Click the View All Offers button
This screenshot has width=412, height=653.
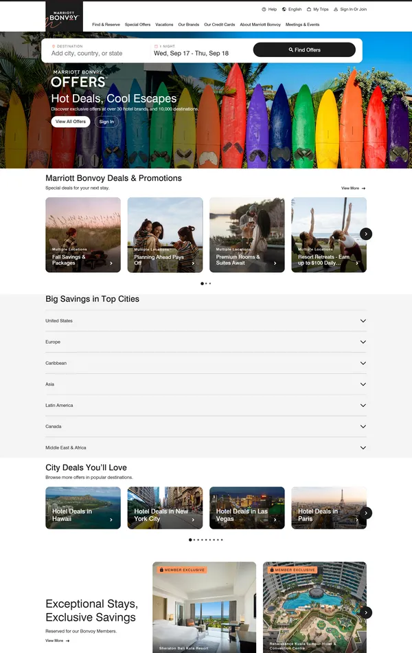(x=70, y=122)
